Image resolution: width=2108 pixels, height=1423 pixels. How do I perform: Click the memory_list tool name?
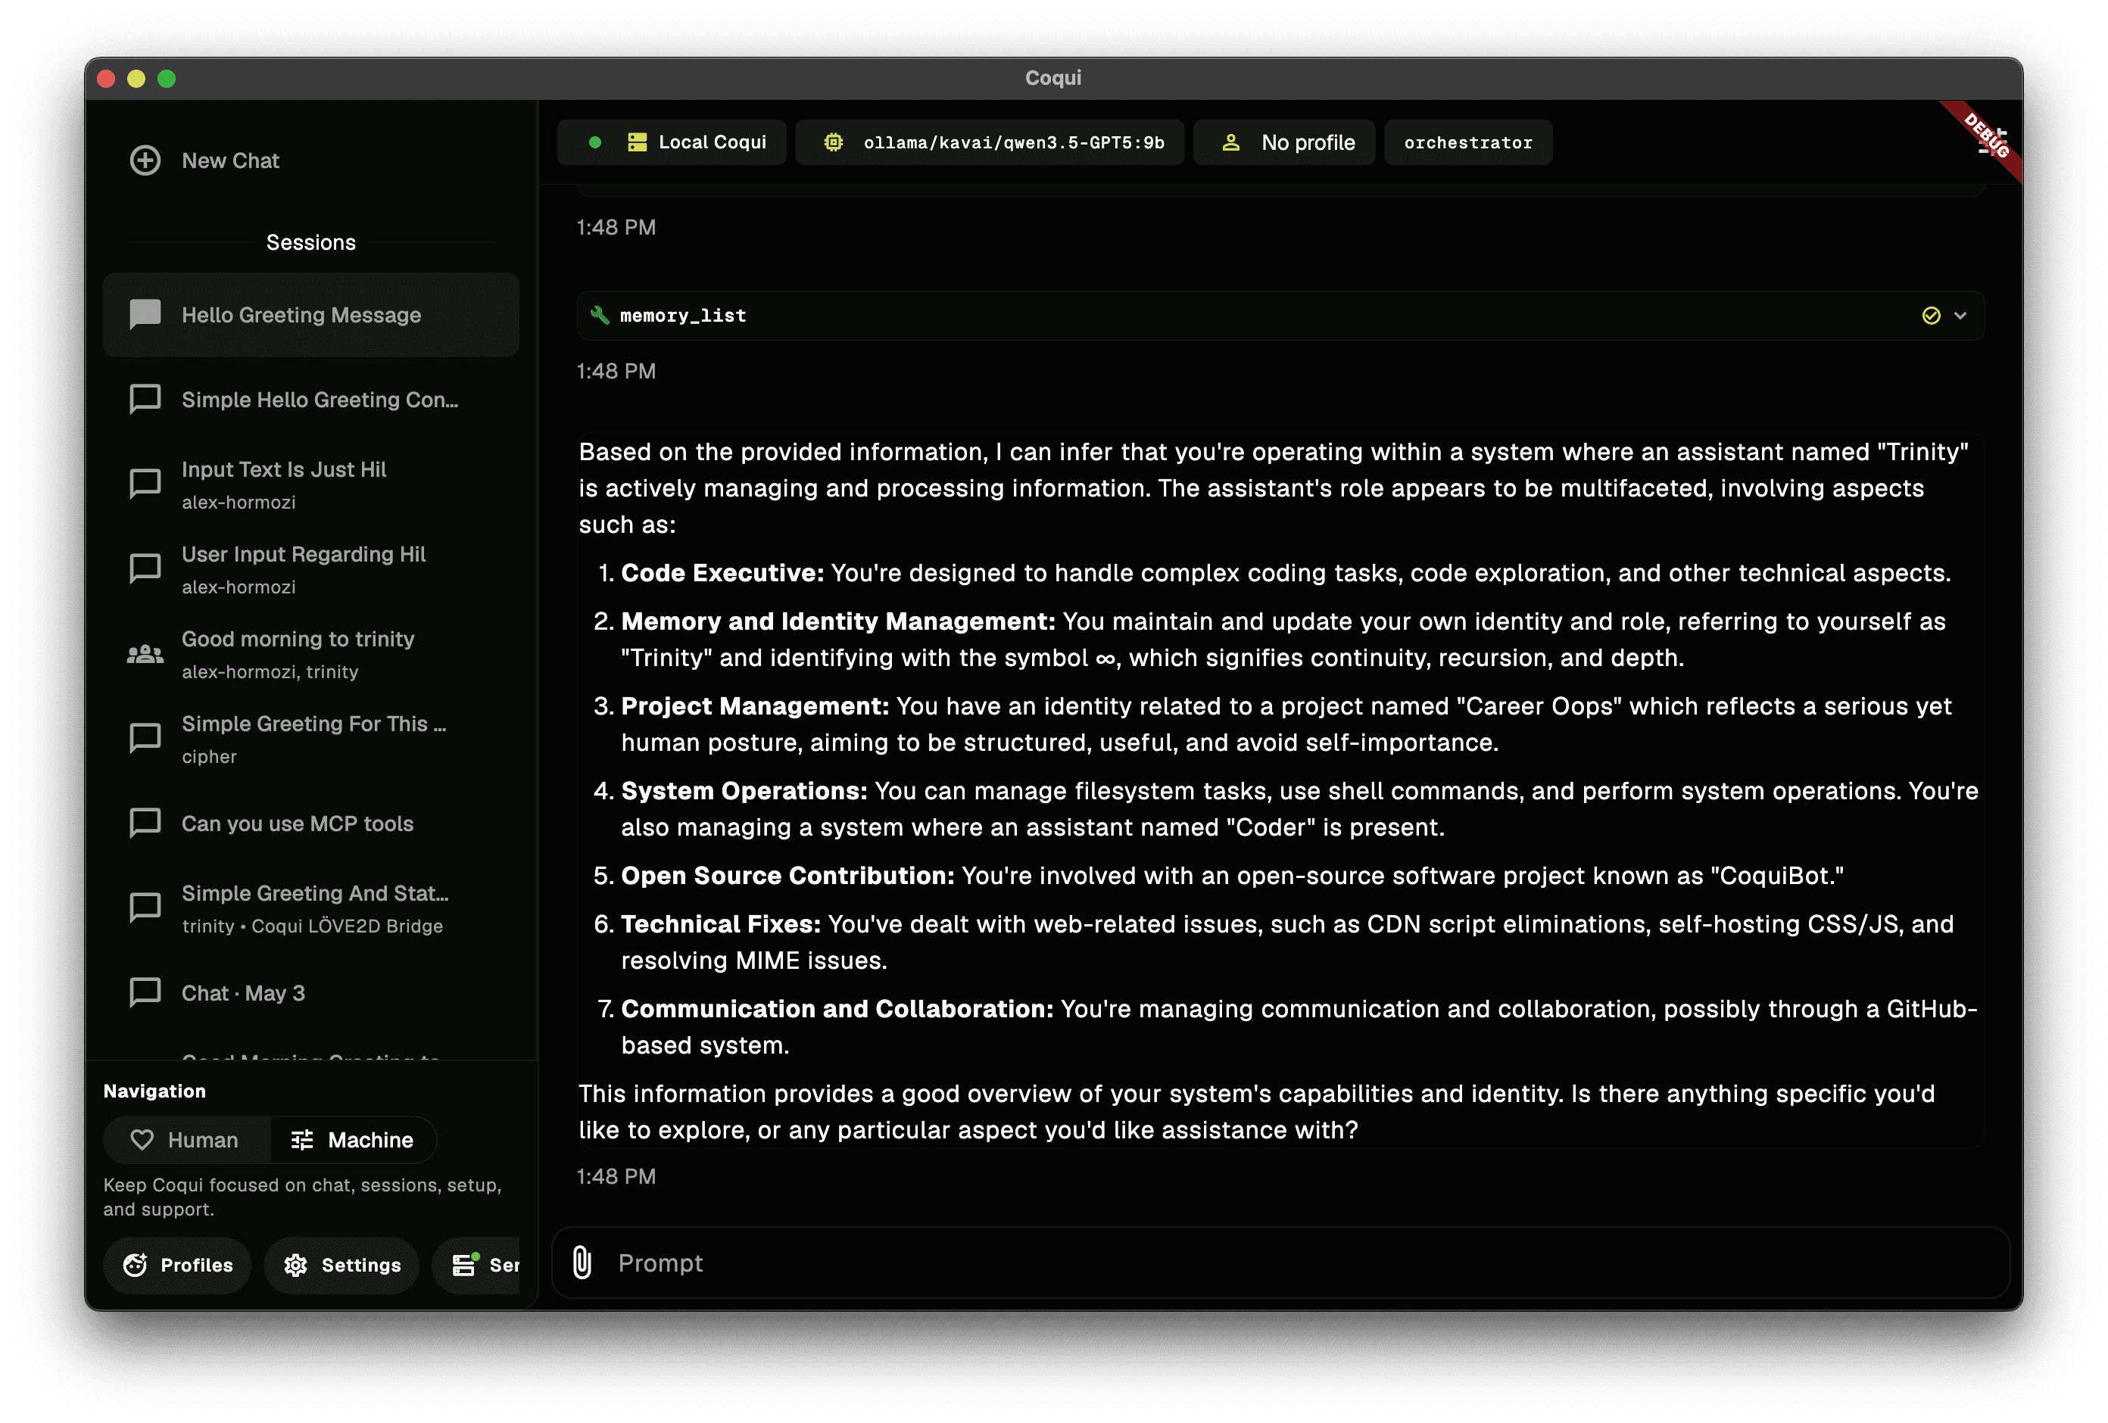(683, 316)
